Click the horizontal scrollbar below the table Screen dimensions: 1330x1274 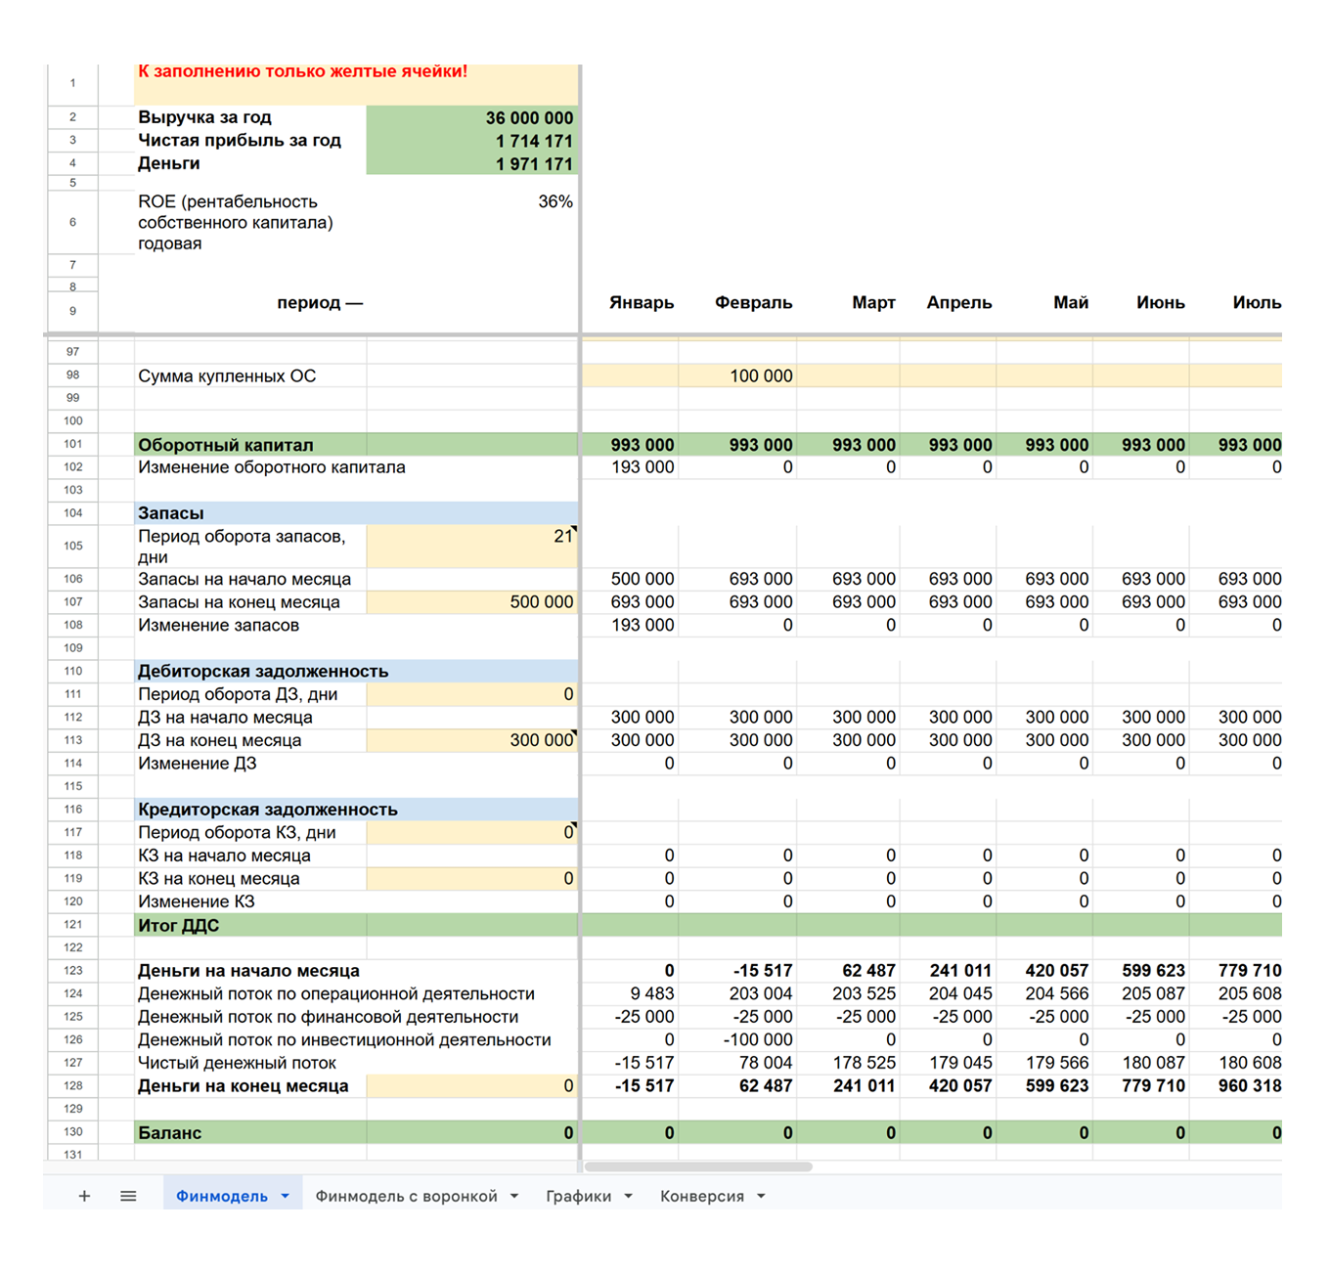click(x=698, y=1166)
